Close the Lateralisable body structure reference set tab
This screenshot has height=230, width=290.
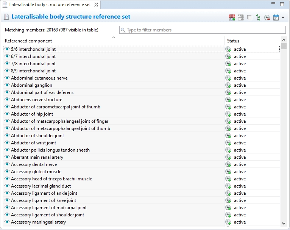96,5
